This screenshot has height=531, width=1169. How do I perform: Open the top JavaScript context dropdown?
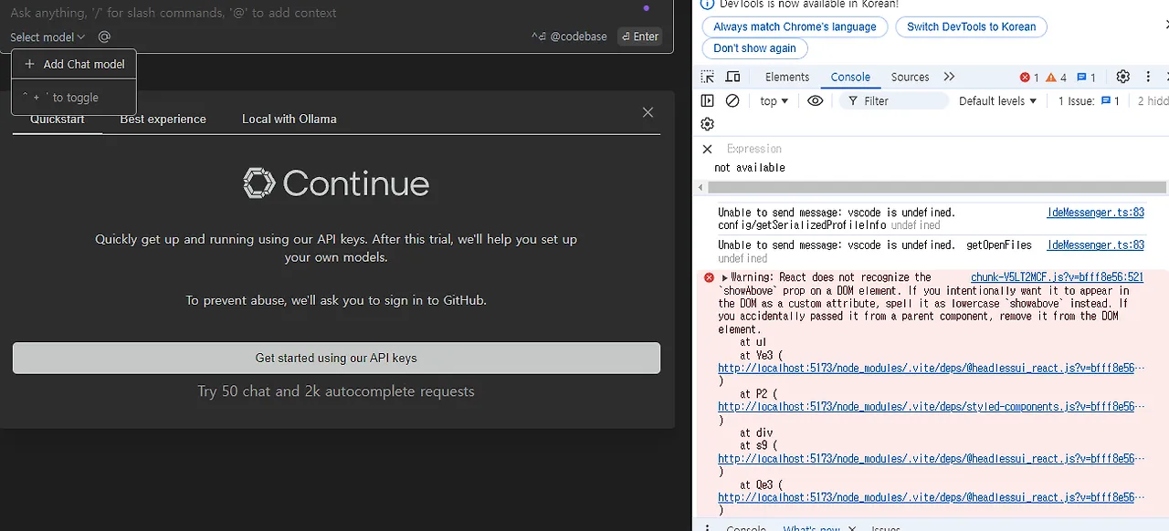pos(774,101)
